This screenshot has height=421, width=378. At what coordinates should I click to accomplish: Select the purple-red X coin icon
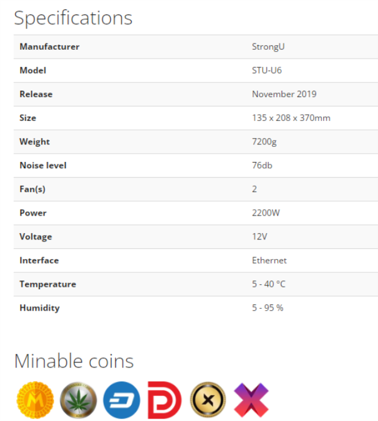(x=251, y=400)
